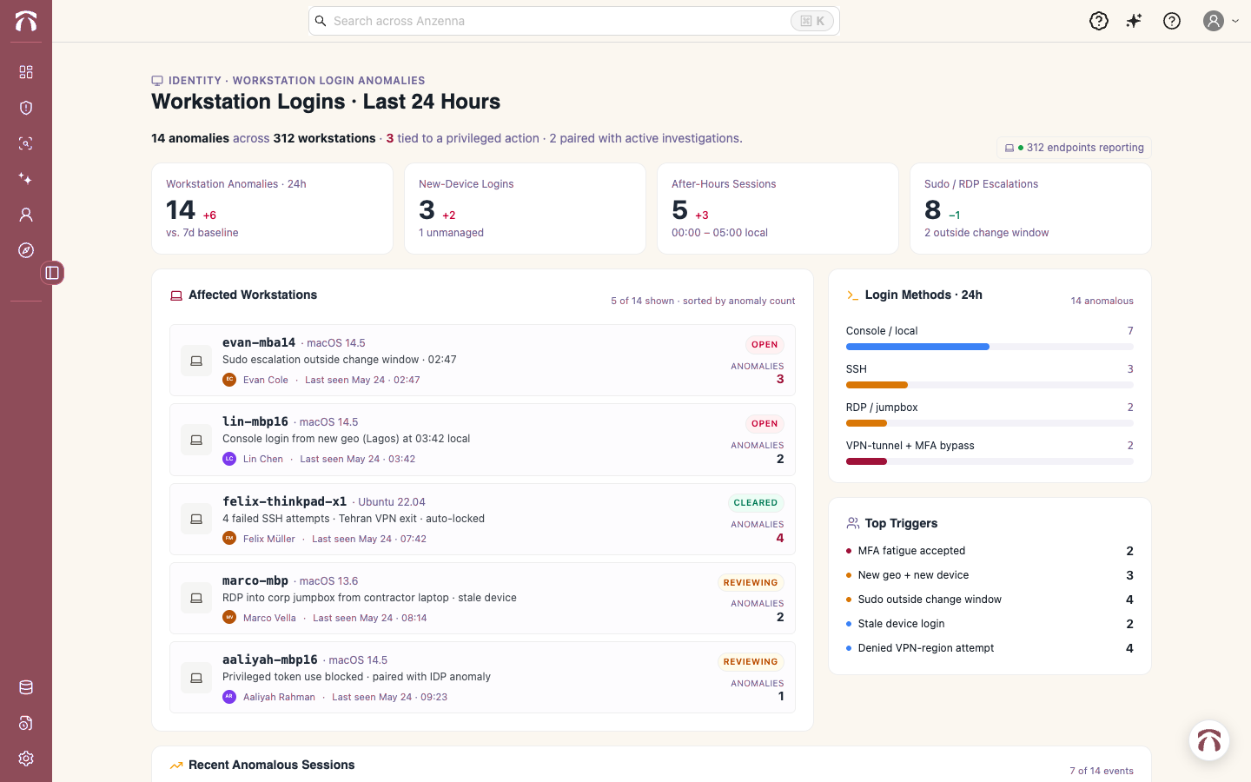Open the scan/focus icon in sidebar
The height and width of the screenshot is (782, 1251).
coord(26,143)
